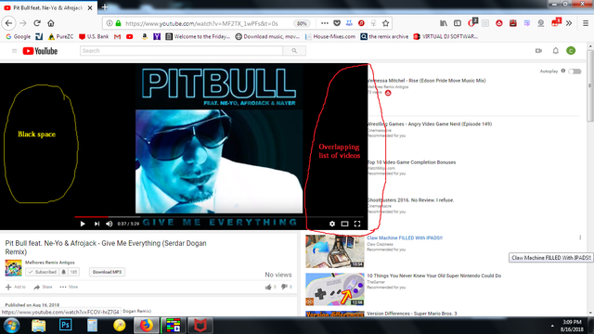Mute the video volume speaker icon
Image resolution: width=594 pixels, height=334 pixels.
(x=110, y=224)
